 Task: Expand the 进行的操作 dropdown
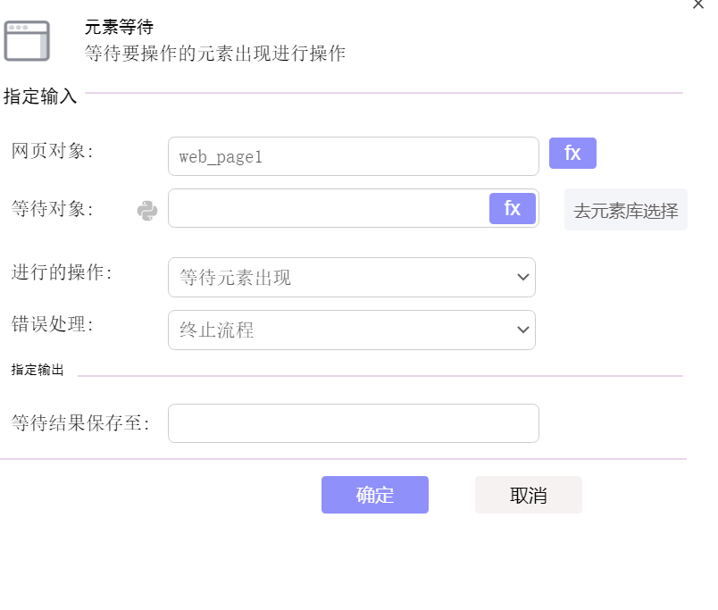coord(352,277)
